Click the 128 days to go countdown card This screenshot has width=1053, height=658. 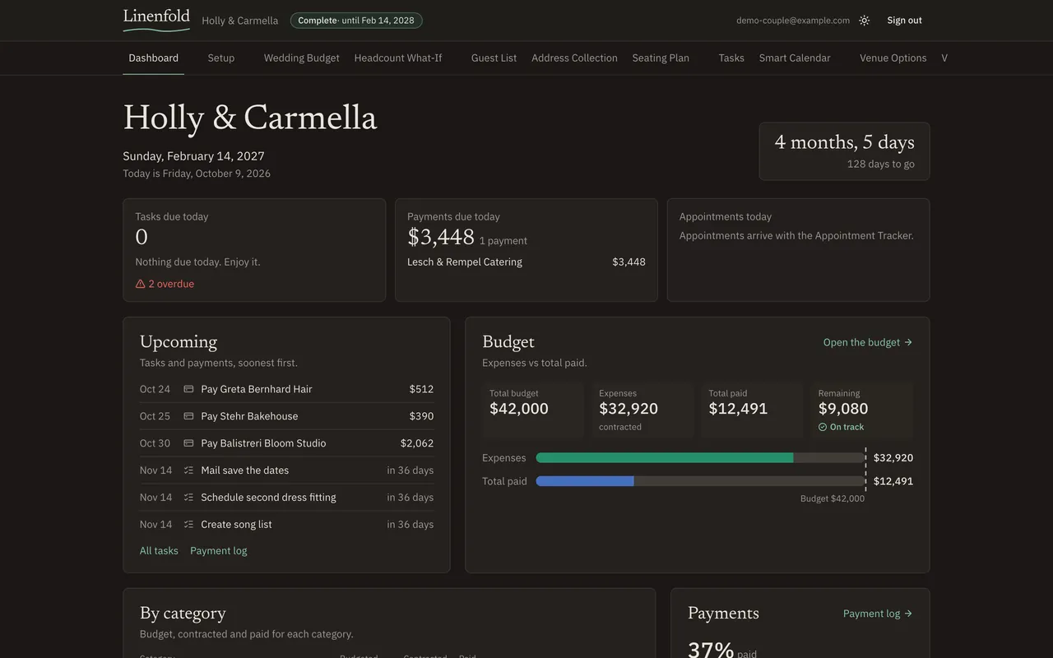tap(844, 151)
